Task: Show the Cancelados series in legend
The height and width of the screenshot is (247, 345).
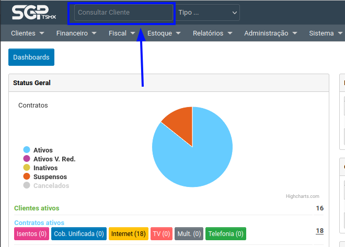Action: (51, 186)
